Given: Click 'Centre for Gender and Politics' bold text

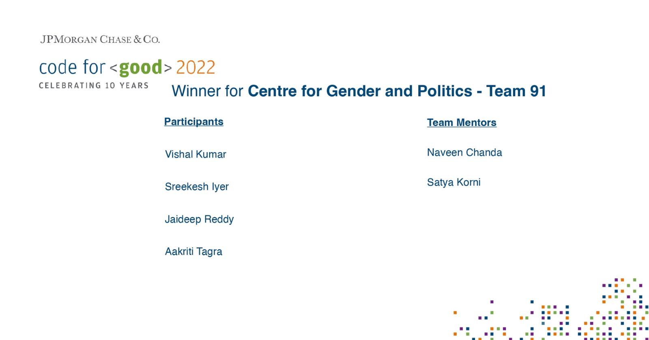Looking at the screenshot, I should coord(360,91).
